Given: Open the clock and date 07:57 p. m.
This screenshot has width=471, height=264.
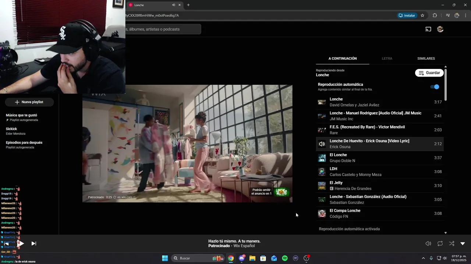Looking at the screenshot, I should click(459, 258).
